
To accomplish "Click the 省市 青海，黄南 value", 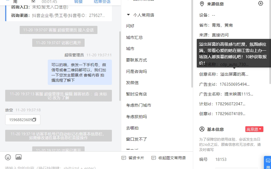I will [x=222, y=25].
